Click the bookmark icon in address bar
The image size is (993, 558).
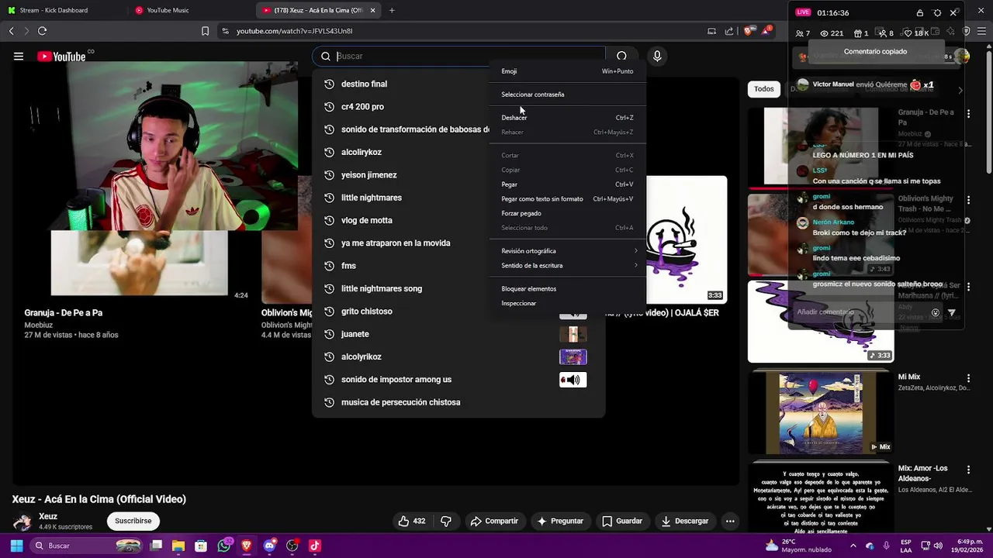click(x=205, y=31)
